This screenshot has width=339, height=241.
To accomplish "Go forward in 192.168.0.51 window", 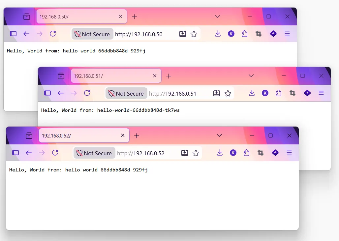I will coord(74,93).
